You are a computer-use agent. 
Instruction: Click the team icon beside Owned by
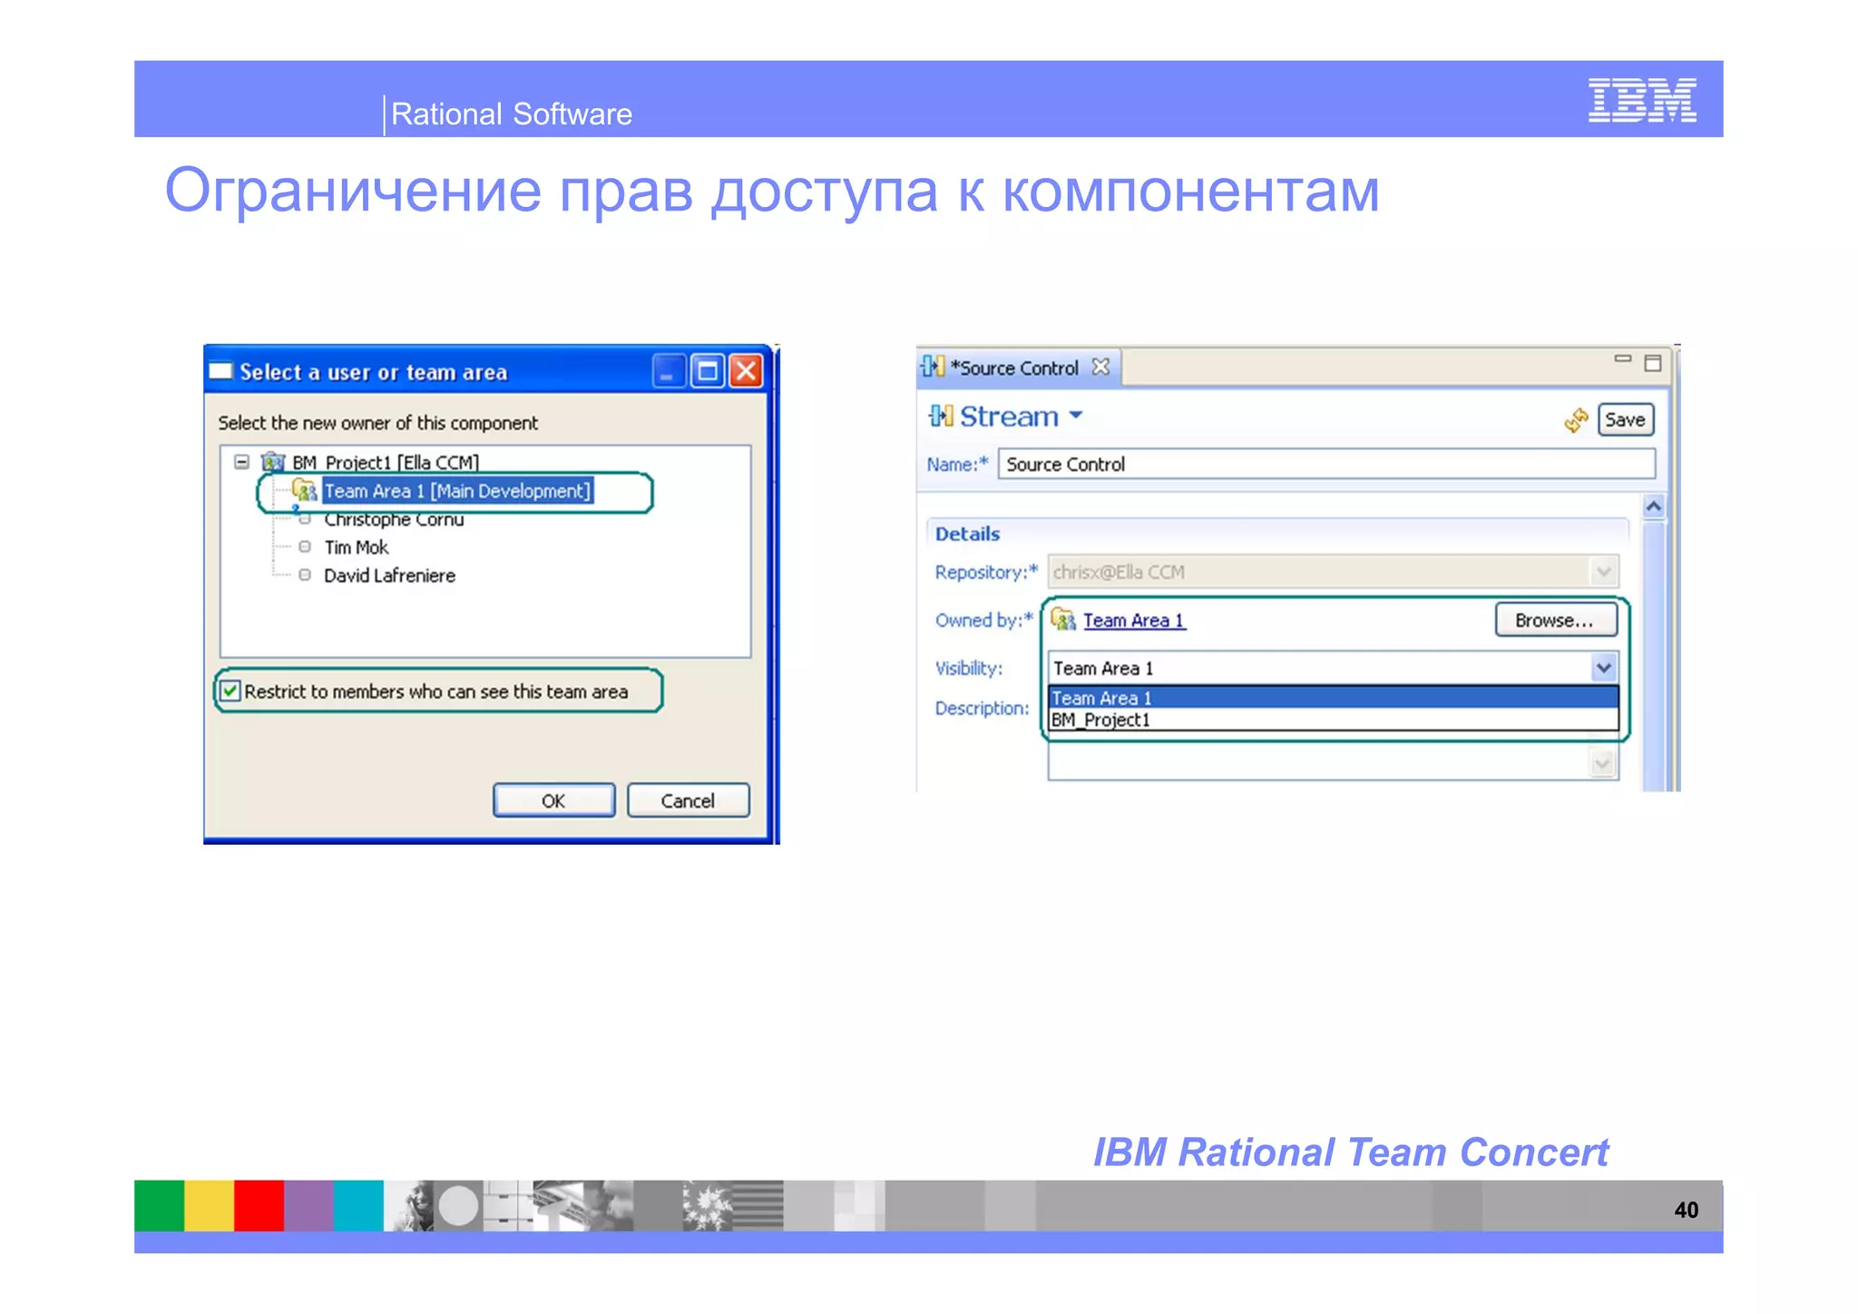[x=1063, y=620]
